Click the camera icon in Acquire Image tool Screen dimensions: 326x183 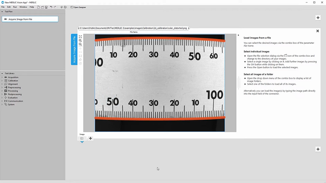click(6, 19)
